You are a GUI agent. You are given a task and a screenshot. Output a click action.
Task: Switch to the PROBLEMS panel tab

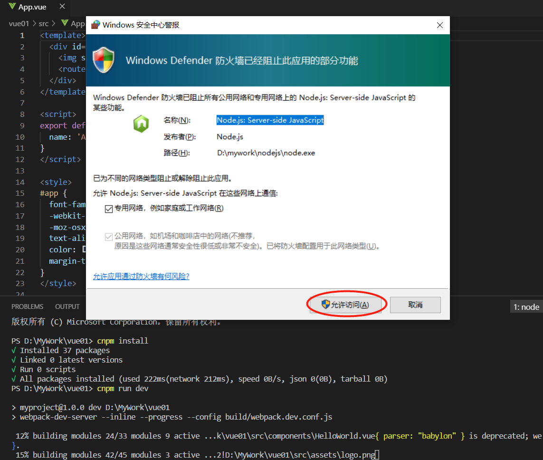pos(27,307)
